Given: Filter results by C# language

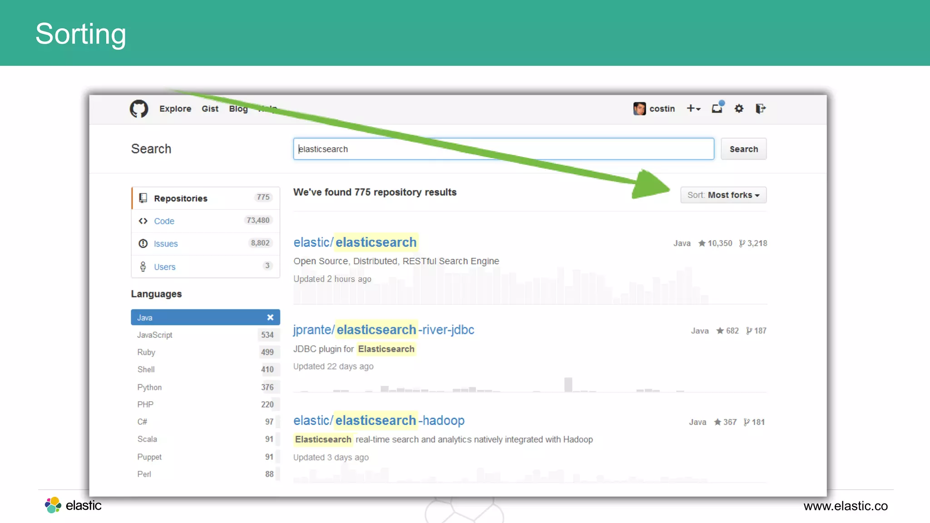Looking at the screenshot, I should (206, 422).
